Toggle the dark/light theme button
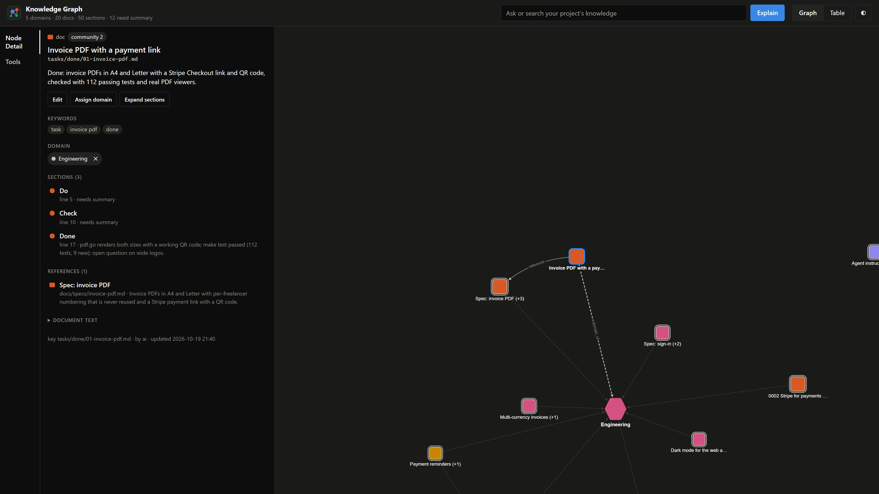This screenshot has height=494, width=879. pos(863,13)
